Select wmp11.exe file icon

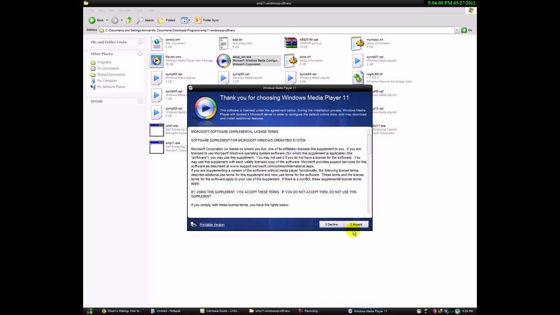click(x=157, y=147)
